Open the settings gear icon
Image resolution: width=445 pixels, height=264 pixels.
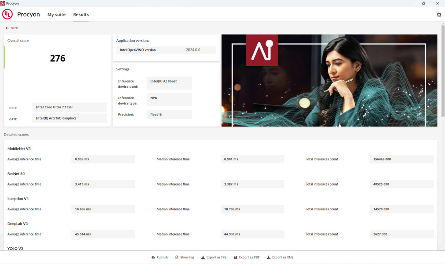click(439, 15)
